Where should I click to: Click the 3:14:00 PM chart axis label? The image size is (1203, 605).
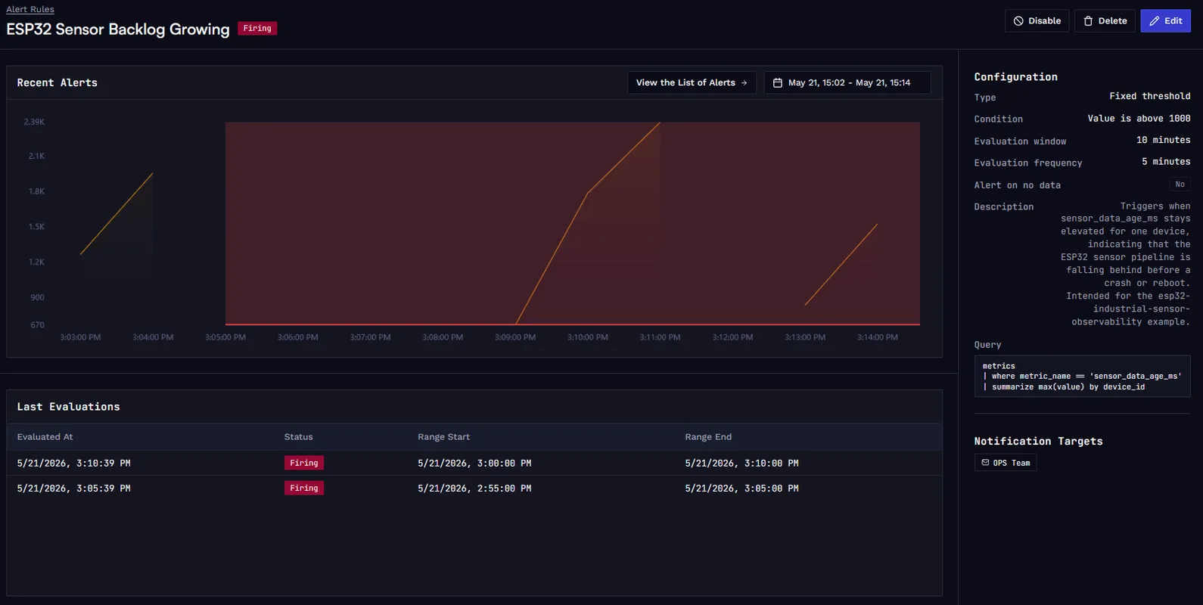click(x=878, y=337)
